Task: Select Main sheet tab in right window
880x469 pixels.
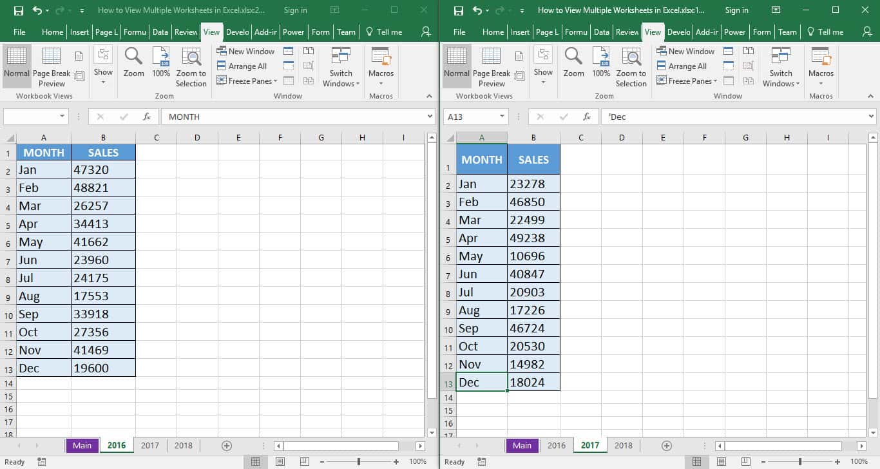Action: [x=522, y=445]
